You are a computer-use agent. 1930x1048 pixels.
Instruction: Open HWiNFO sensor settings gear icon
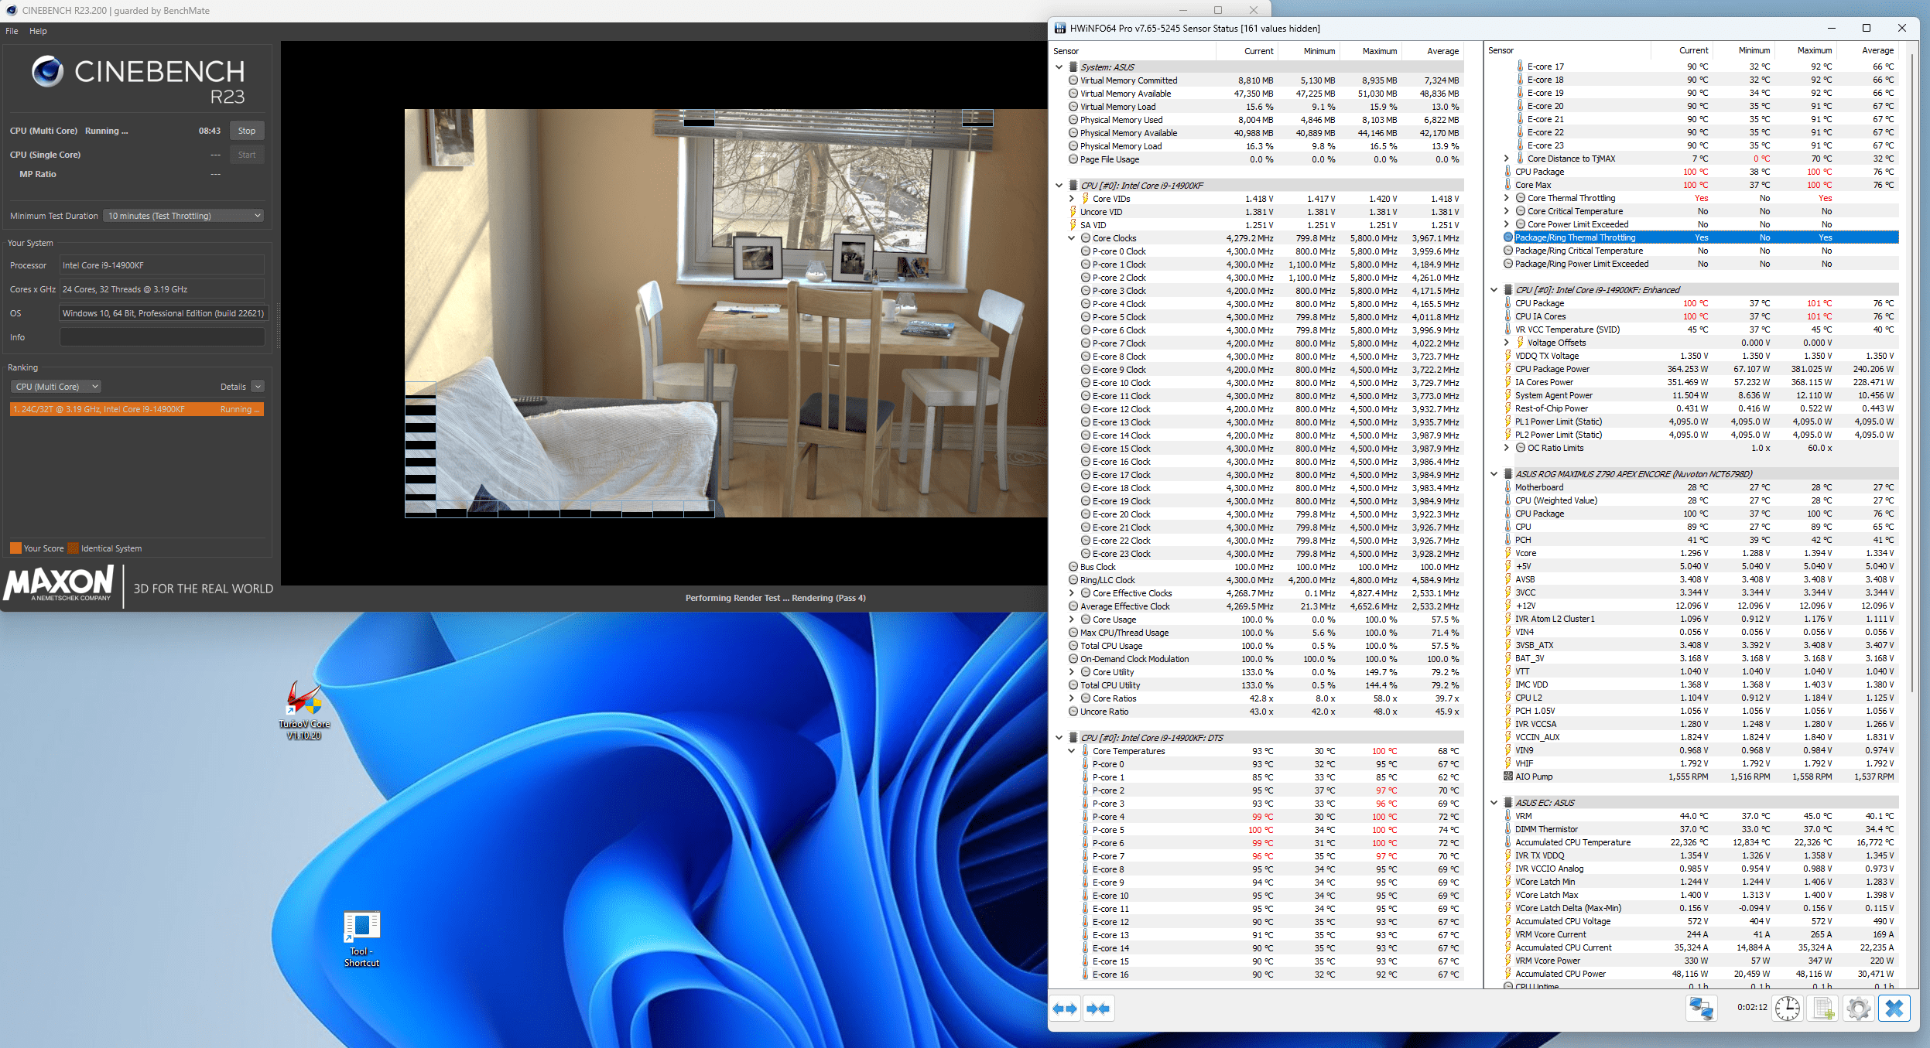(x=1858, y=1009)
